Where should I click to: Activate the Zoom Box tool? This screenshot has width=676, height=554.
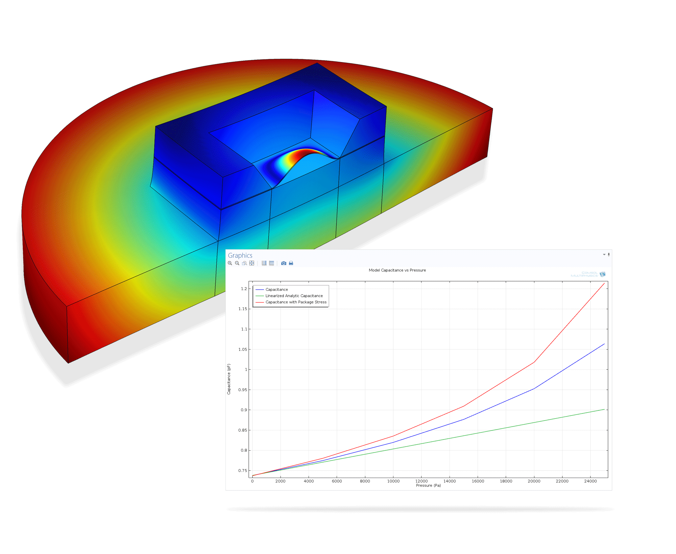coord(244,263)
